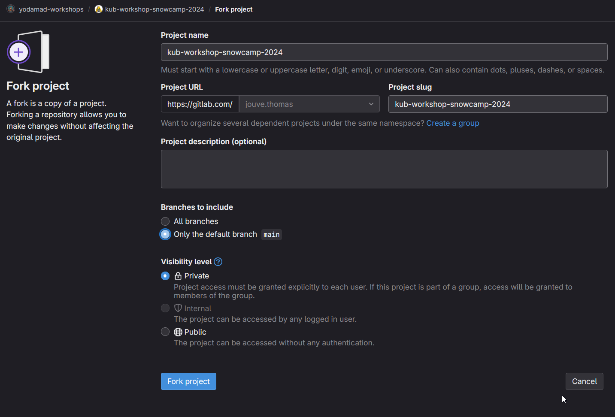Screen dimensions: 615x417
Task: Click the Public globe icon
Action: pyautogui.click(x=178, y=332)
